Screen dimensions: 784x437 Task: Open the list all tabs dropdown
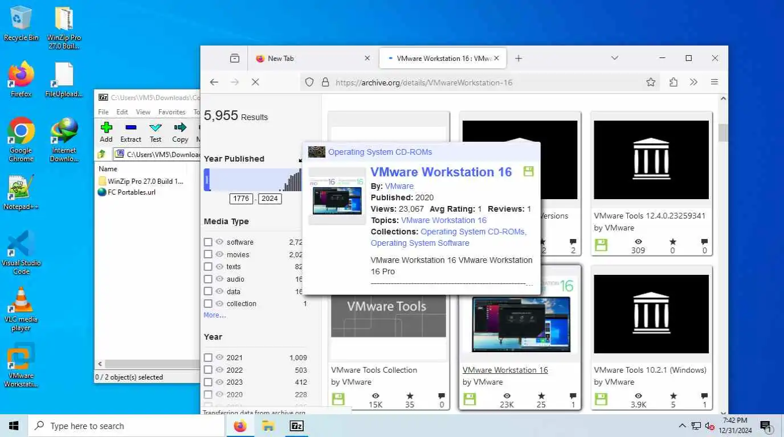[x=614, y=58]
